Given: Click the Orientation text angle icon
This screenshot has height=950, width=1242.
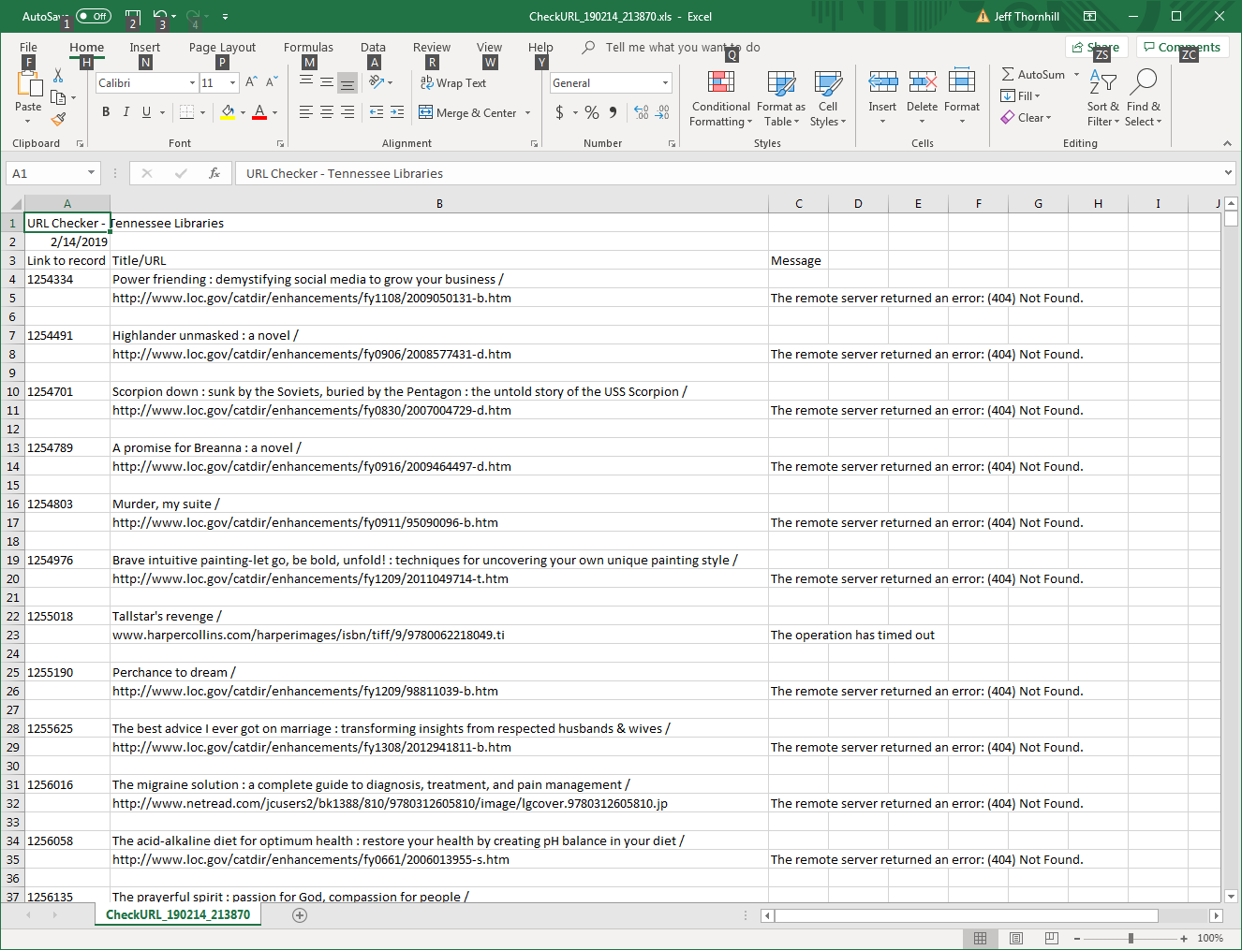Looking at the screenshot, I should point(377,82).
